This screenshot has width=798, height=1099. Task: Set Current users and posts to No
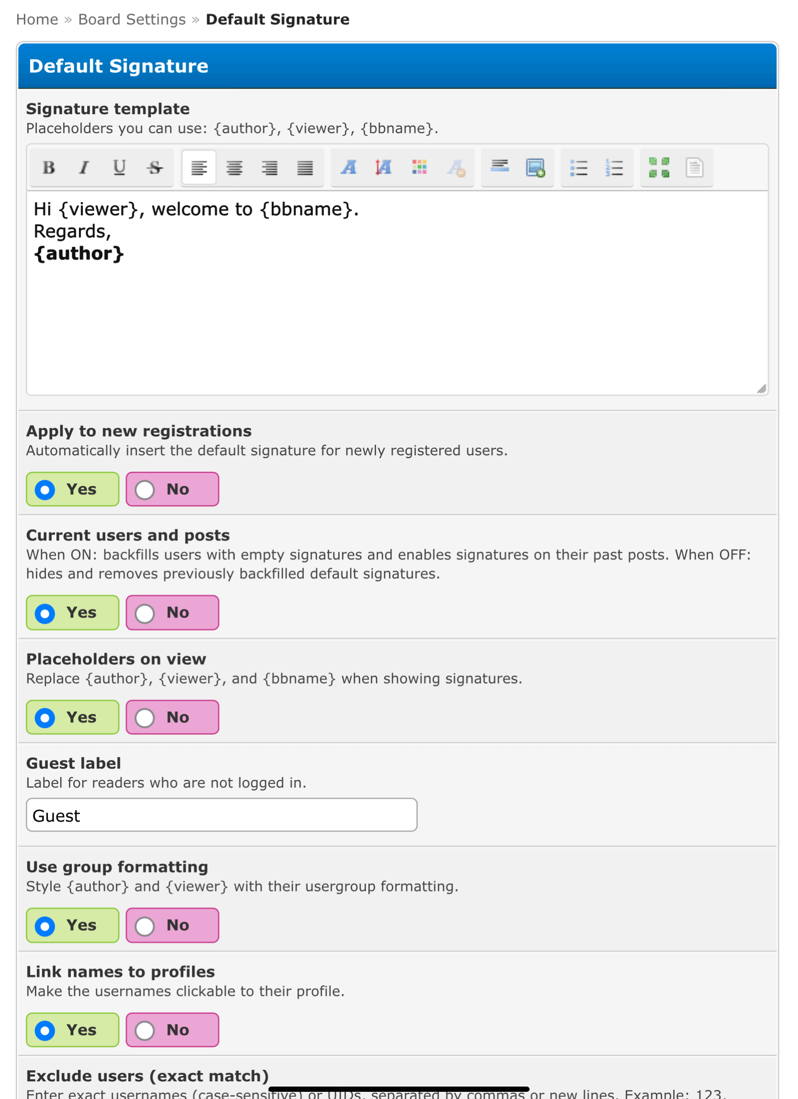[x=172, y=613]
